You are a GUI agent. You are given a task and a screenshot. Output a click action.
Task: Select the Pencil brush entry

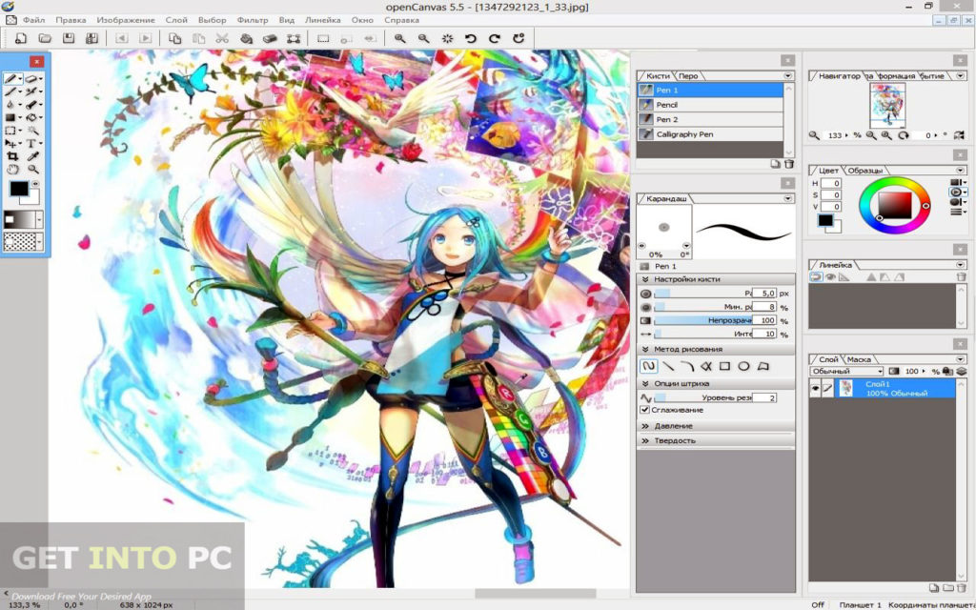pos(710,105)
